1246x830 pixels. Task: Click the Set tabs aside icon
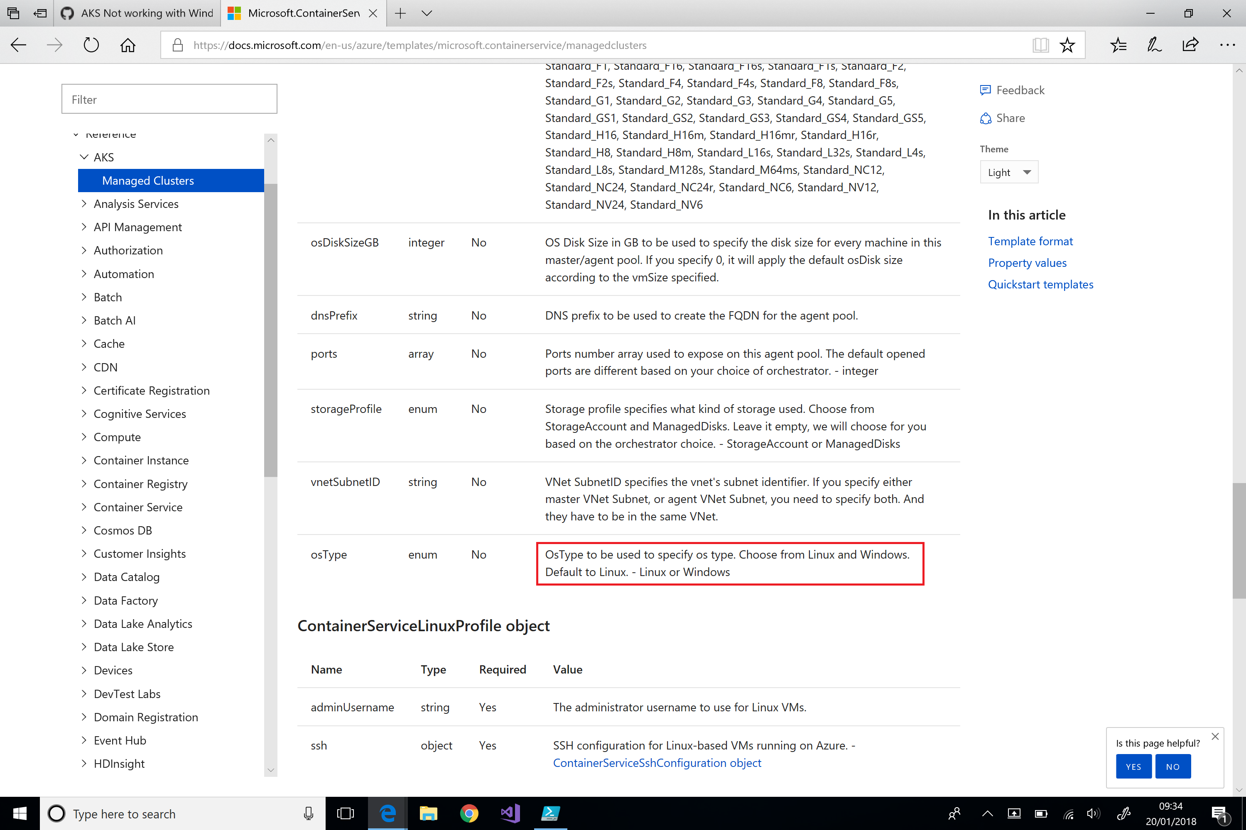[x=40, y=13]
